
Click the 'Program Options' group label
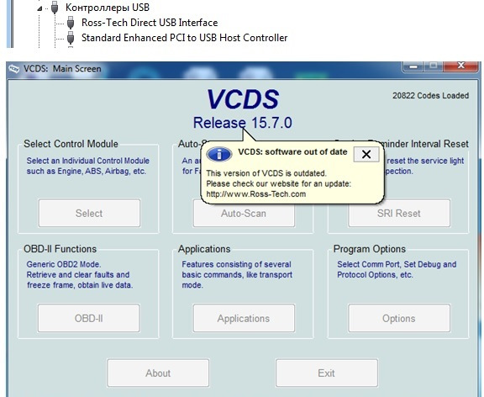370,249
